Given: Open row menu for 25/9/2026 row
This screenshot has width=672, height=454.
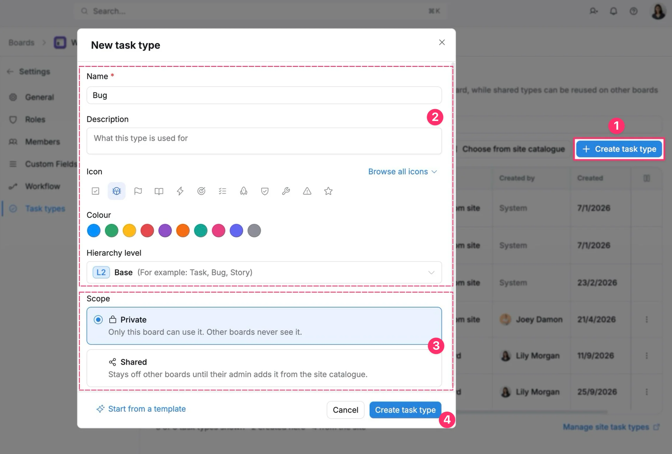Looking at the screenshot, I should [x=646, y=392].
